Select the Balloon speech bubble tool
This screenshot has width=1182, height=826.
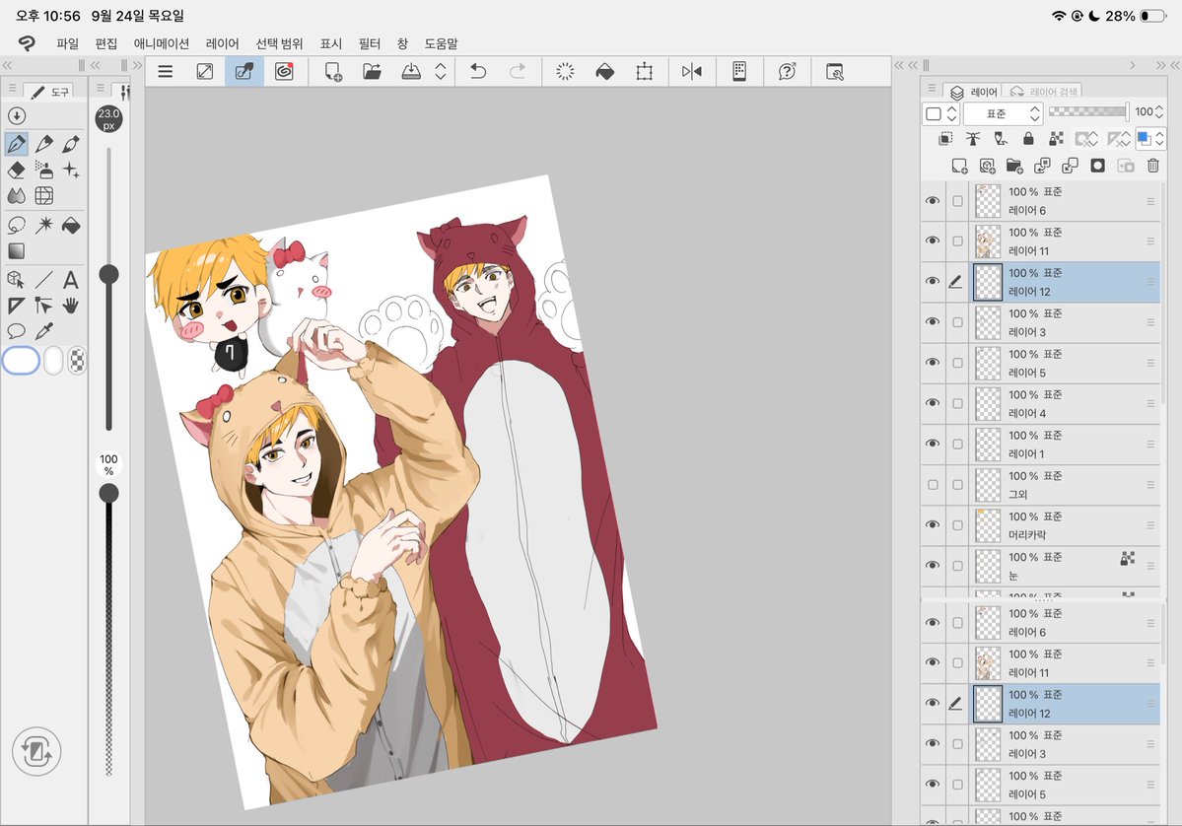click(17, 331)
